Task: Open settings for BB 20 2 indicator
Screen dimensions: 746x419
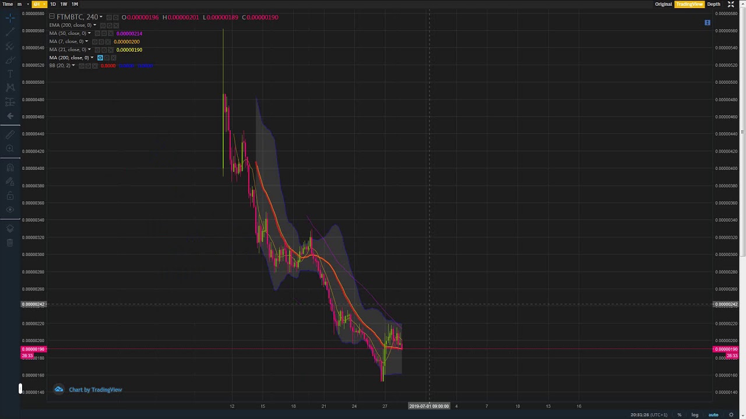Action: [88, 66]
